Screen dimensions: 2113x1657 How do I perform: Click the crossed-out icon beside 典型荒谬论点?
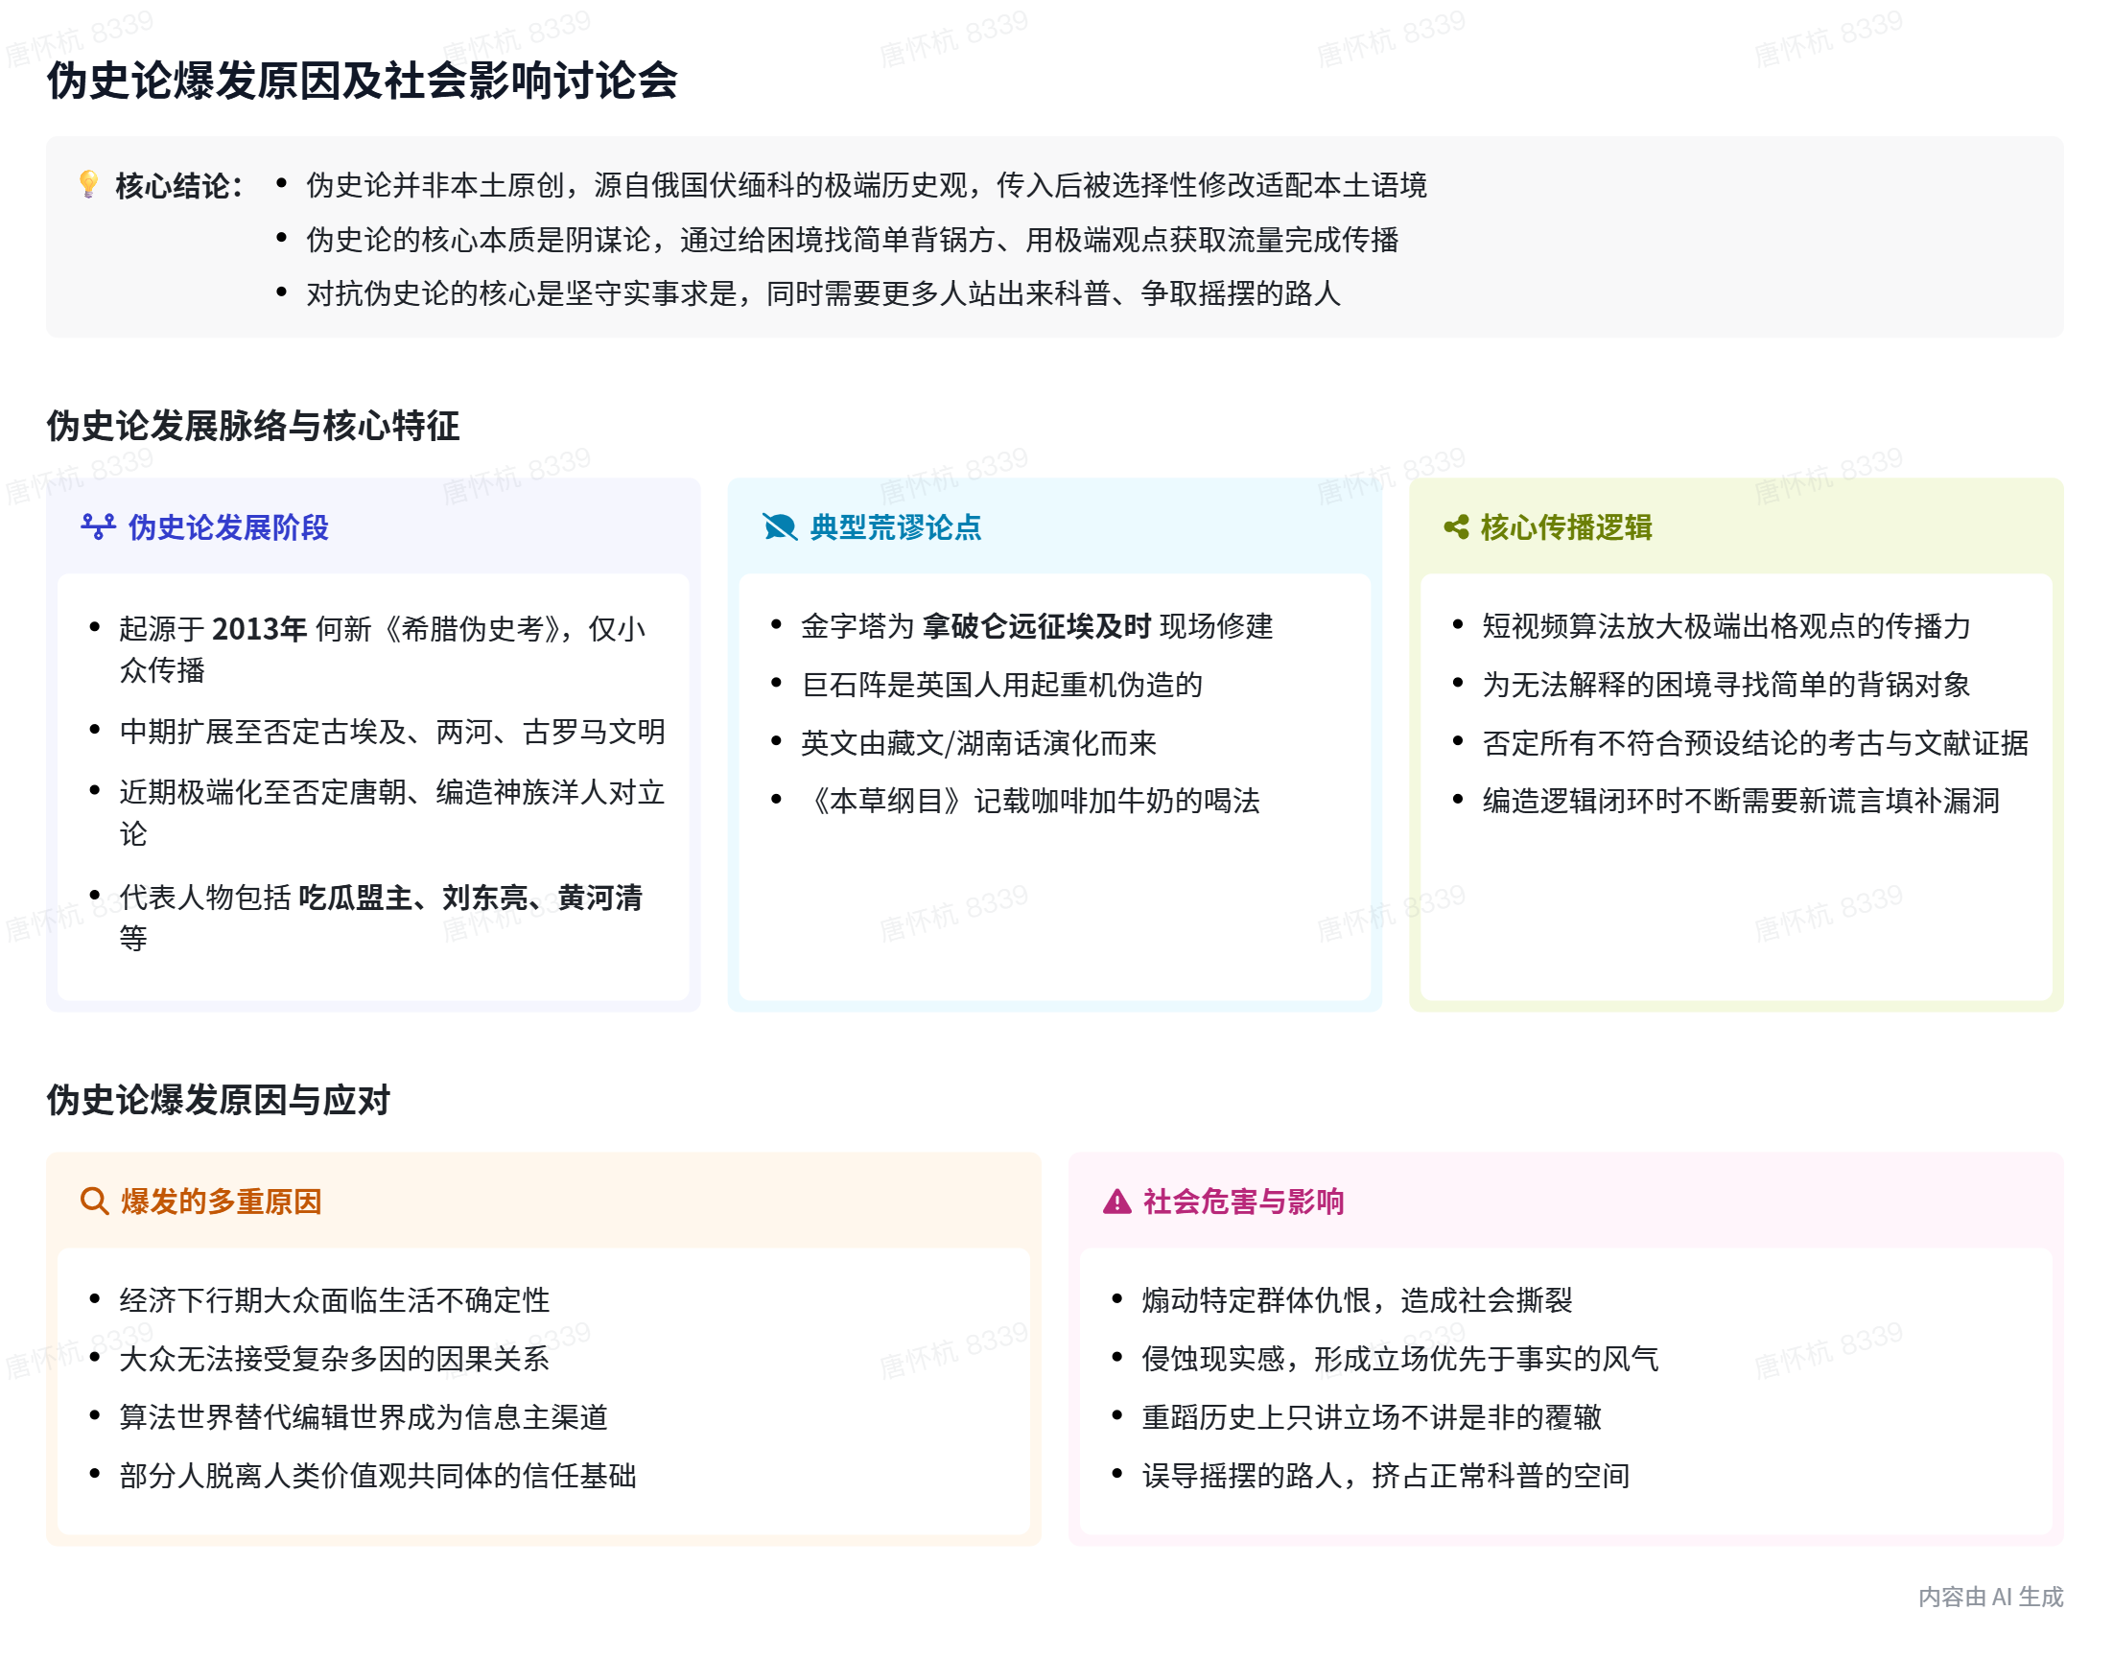pyautogui.click(x=779, y=526)
